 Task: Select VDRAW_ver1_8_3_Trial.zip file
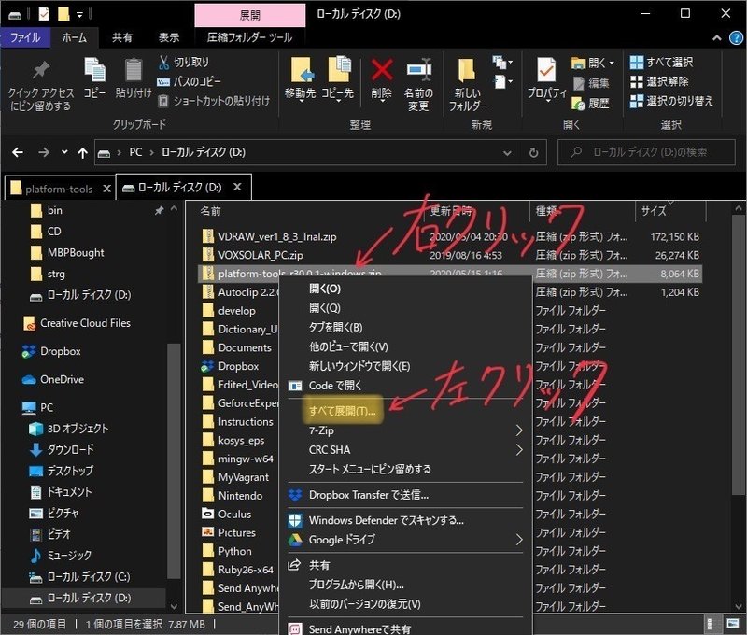[x=277, y=236]
